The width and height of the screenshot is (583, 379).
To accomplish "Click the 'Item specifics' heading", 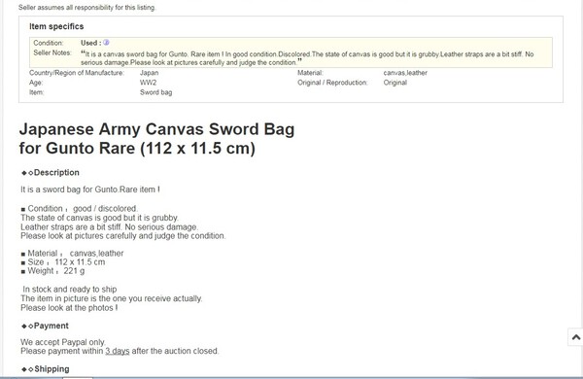I will [56, 26].
